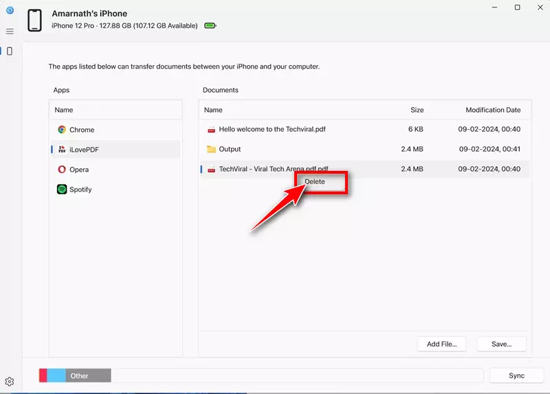Select Spotify in the Apps list
The height and width of the screenshot is (394, 550).
(x=115, y=189)
